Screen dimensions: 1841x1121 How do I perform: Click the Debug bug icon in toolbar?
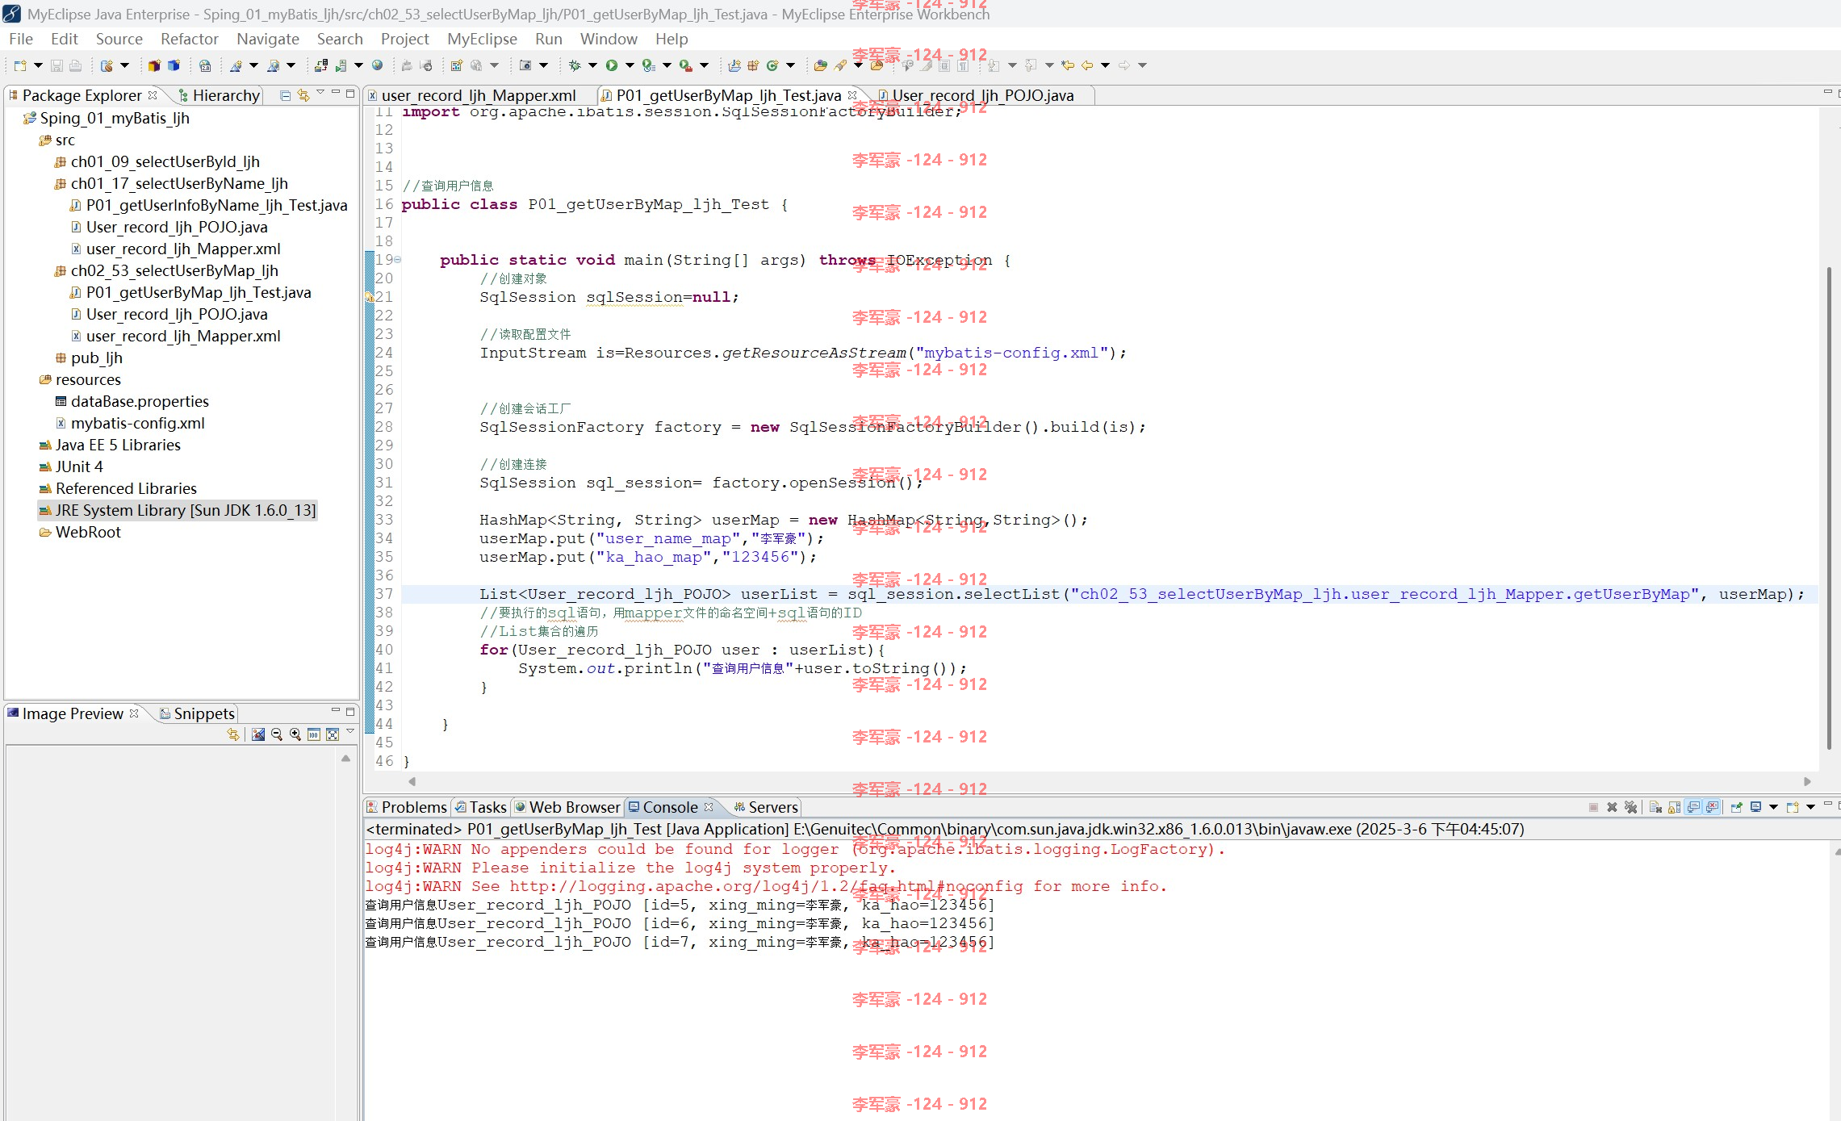pos(575,65)
